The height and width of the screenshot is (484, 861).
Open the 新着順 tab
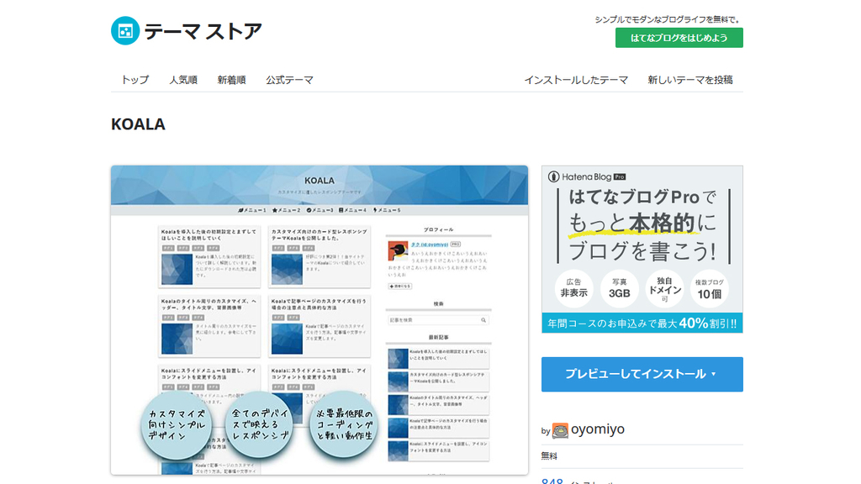231,80
